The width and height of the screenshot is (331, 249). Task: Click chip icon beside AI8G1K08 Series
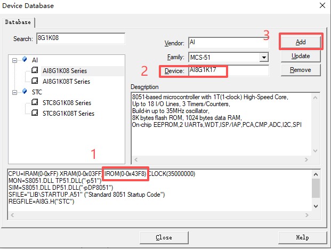[35, 70]
